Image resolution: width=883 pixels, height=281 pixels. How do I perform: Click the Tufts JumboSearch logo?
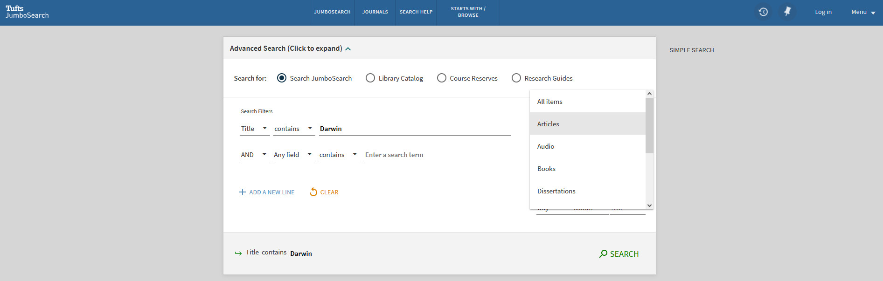[27, 12]
